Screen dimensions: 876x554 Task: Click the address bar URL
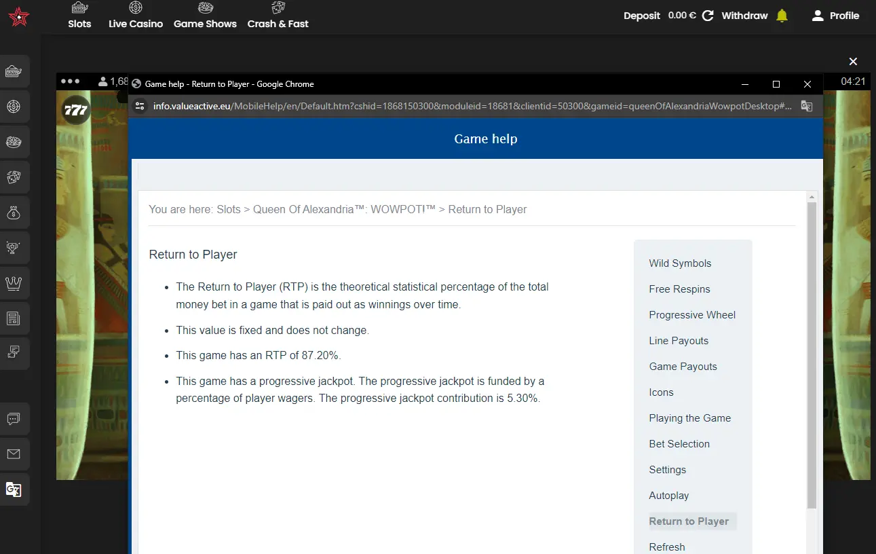point(472,106)
